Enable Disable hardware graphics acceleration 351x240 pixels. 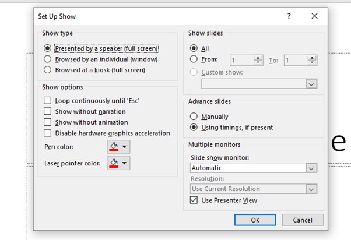(x=48, y=133)
